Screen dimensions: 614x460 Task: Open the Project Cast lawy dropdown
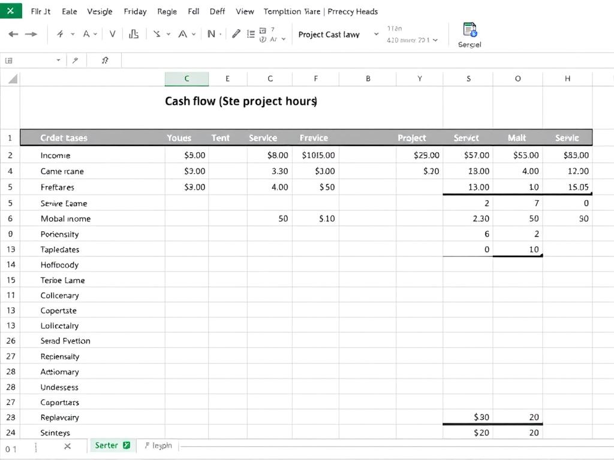376,34
